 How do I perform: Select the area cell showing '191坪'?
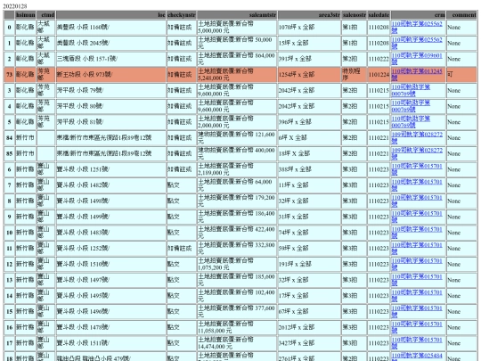click(x=309, y=265)
